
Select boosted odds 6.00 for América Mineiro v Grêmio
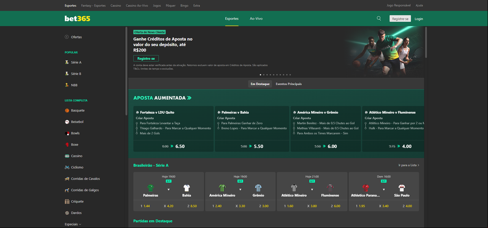point(326,146)
